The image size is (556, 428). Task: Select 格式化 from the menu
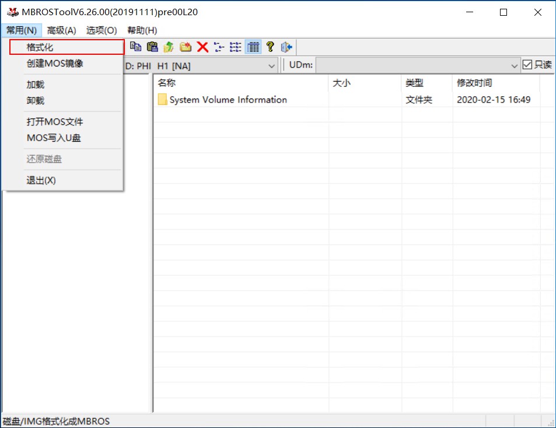[40, 47]
